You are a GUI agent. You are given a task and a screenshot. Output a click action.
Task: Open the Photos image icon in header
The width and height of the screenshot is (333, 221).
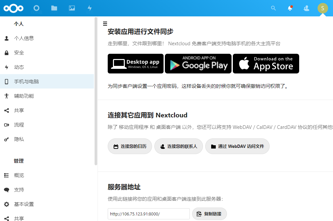[x=72, y=8]
